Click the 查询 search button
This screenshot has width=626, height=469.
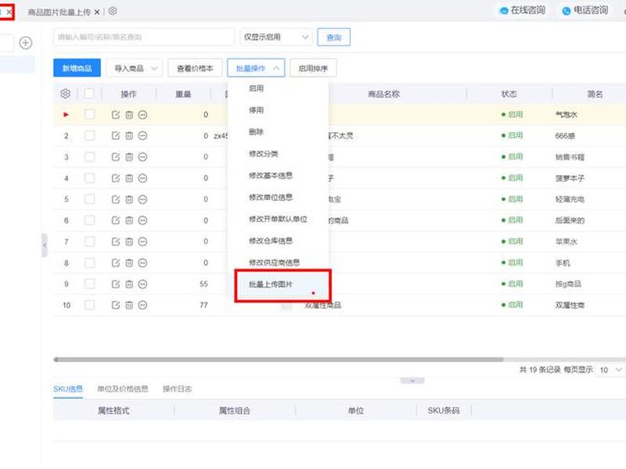pyautogui.click(x=334, y=37)
